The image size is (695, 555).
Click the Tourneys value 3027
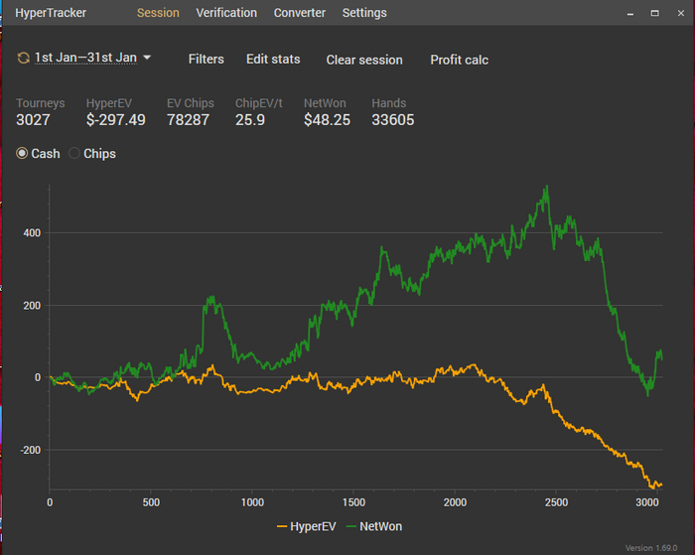[33, 120]
